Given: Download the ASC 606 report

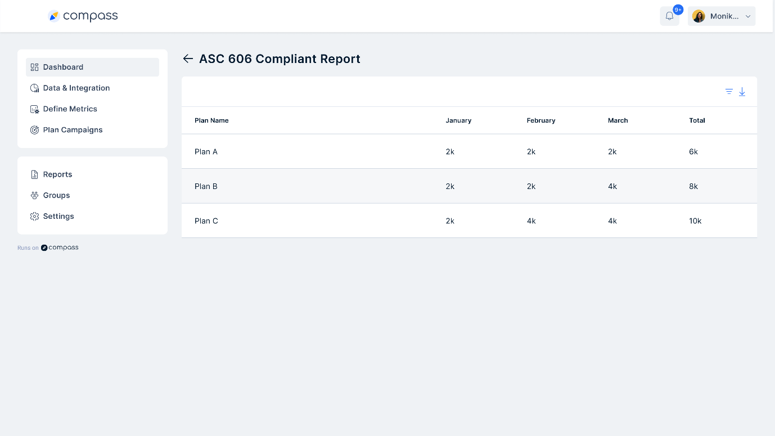Looking at the screenshot, I should (x=742, y=91).
